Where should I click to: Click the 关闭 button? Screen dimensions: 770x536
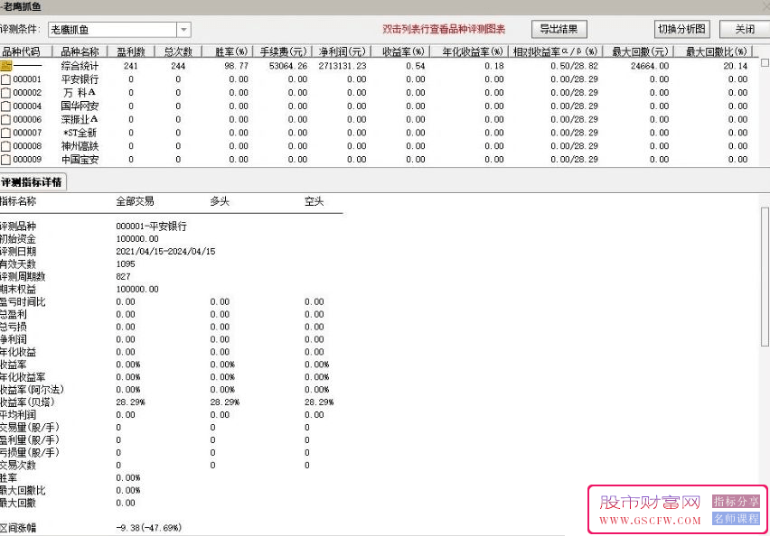coord(745,29)
